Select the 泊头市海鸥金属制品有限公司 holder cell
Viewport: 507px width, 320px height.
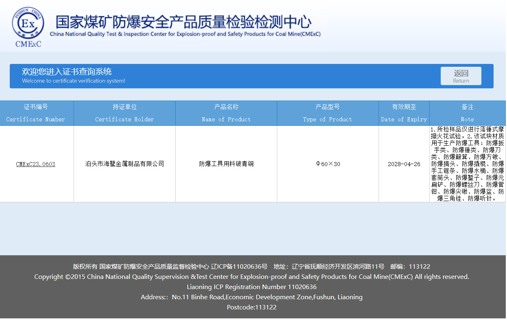(x=124, y=164)
